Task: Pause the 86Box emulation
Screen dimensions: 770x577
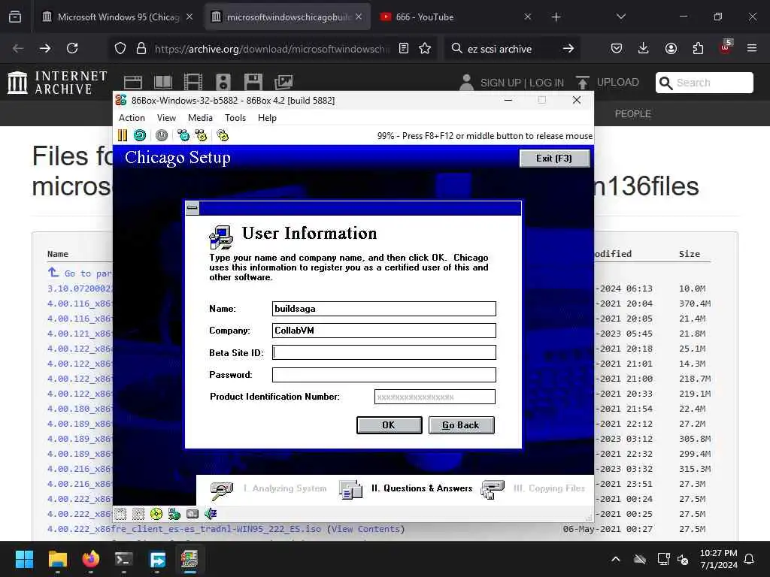Action: (x=123, y=135)
